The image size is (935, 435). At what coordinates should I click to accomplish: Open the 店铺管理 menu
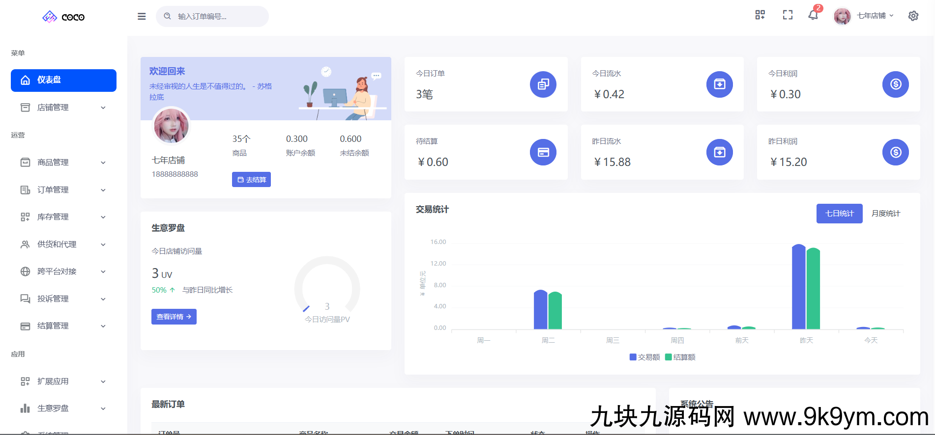[63, 108]
